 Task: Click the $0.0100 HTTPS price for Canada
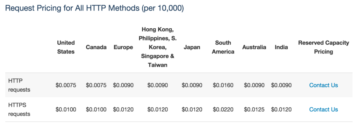96,109
